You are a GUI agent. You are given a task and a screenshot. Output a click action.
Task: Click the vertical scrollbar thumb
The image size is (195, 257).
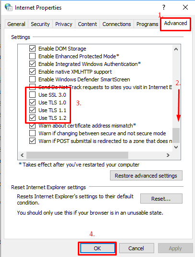click(x=176, y=135)
